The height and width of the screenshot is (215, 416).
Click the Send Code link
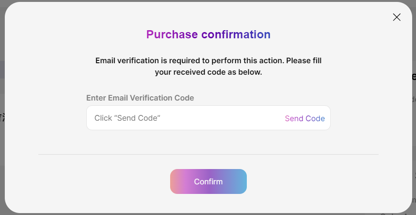click(304, 118)
